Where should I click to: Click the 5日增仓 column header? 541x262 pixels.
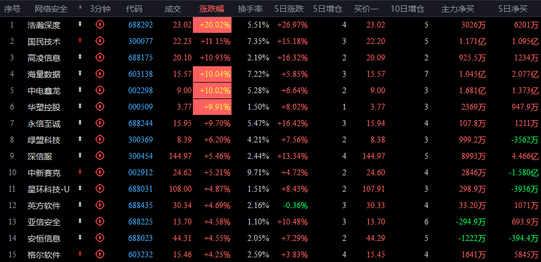point(328,9)
